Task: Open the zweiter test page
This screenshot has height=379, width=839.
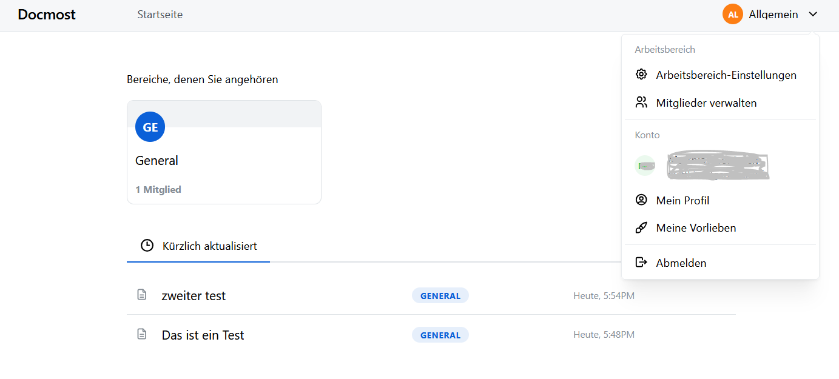Action: 194,296
